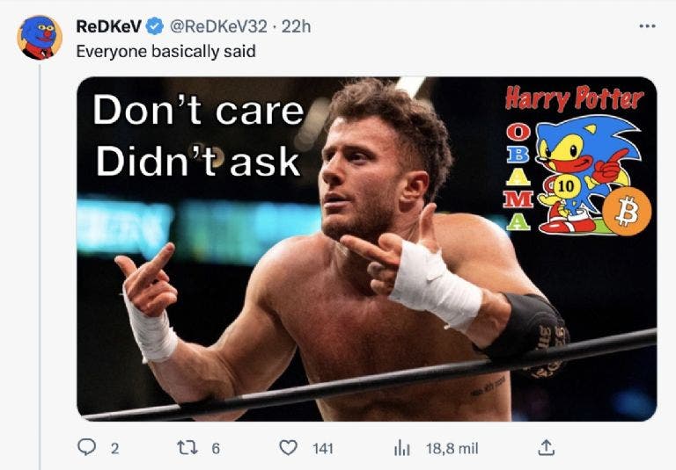Click the reply speech bubble icon
Image resolution: width=676 pixels, height=470 pixels.
point(86,448)
